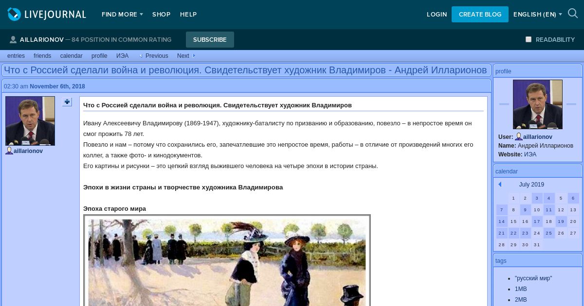584x306 pixels.
Task: Click the July 2019 calendar heading
Action: point(531,185)
